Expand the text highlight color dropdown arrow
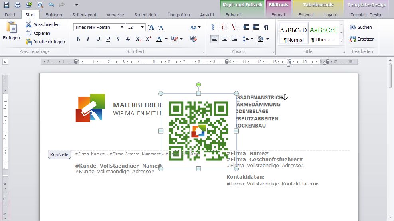394x221 pixels. (181, 39)
